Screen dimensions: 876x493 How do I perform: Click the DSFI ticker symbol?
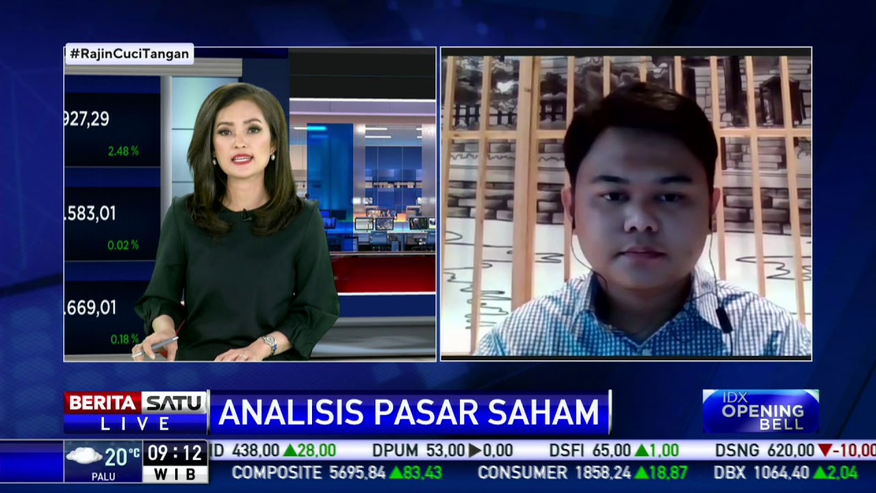[x=568, y=451]
